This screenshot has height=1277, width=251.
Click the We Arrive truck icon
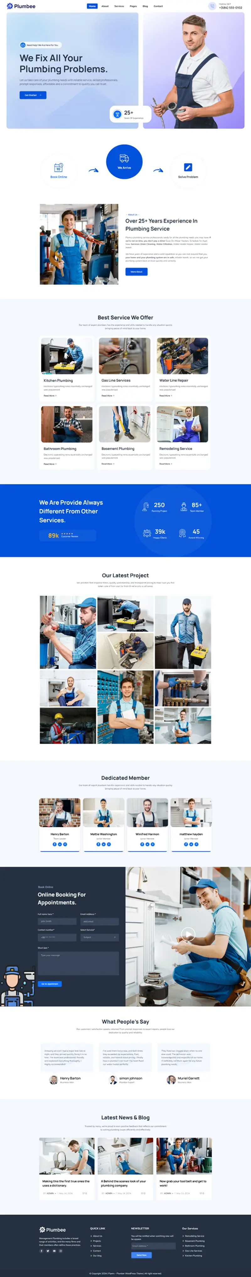[x=125, y=159]
